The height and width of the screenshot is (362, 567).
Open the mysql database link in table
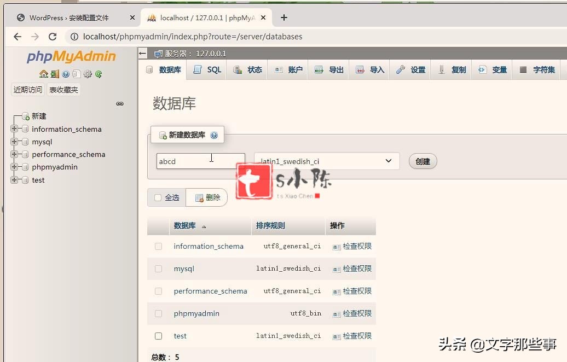coord(184,269)
